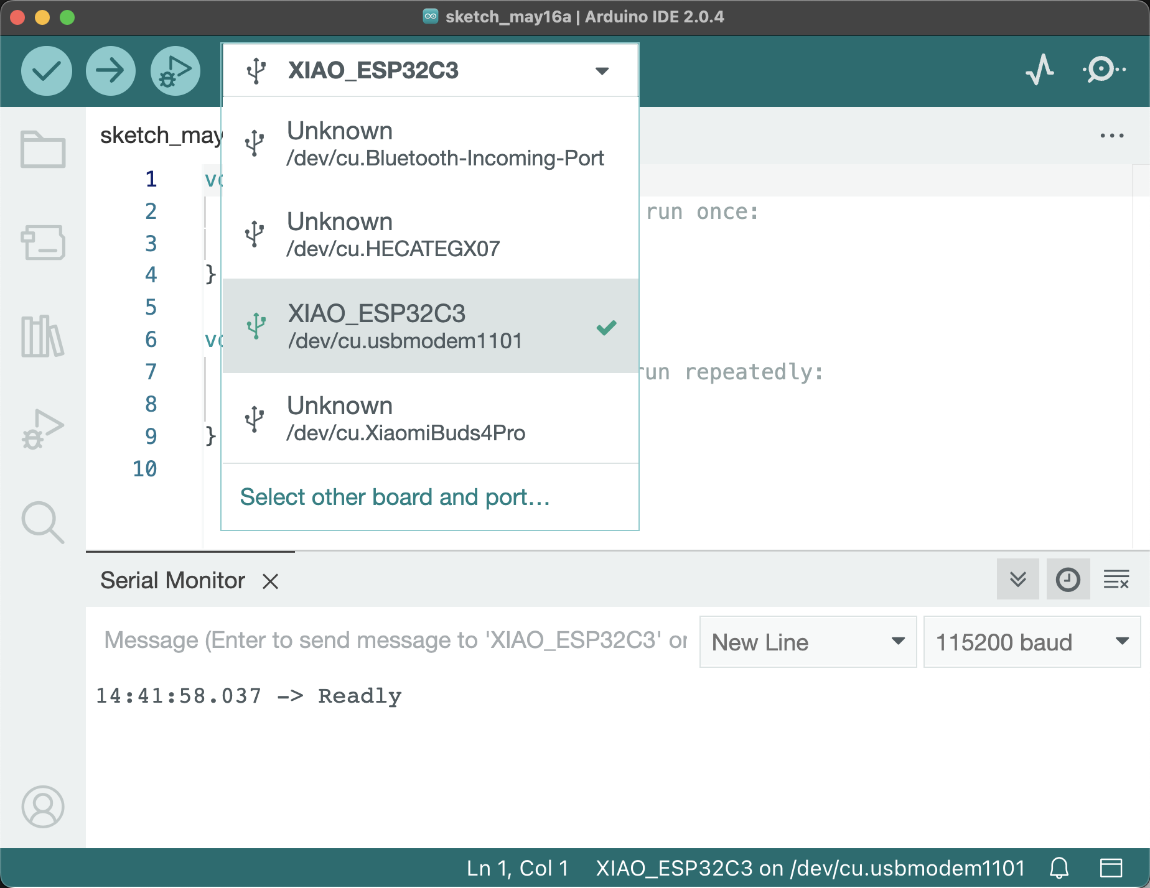This screenshot has width=1150, height=888.
Task: Open the Serial Plotter icon
Action: tap(1040, 70)
